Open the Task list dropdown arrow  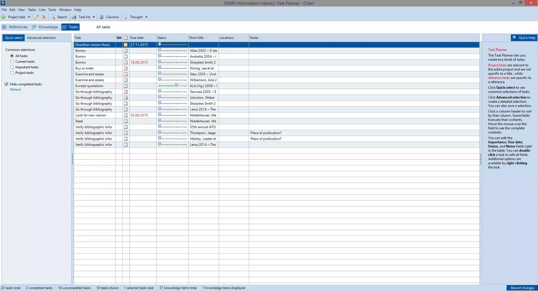[94, 17]
